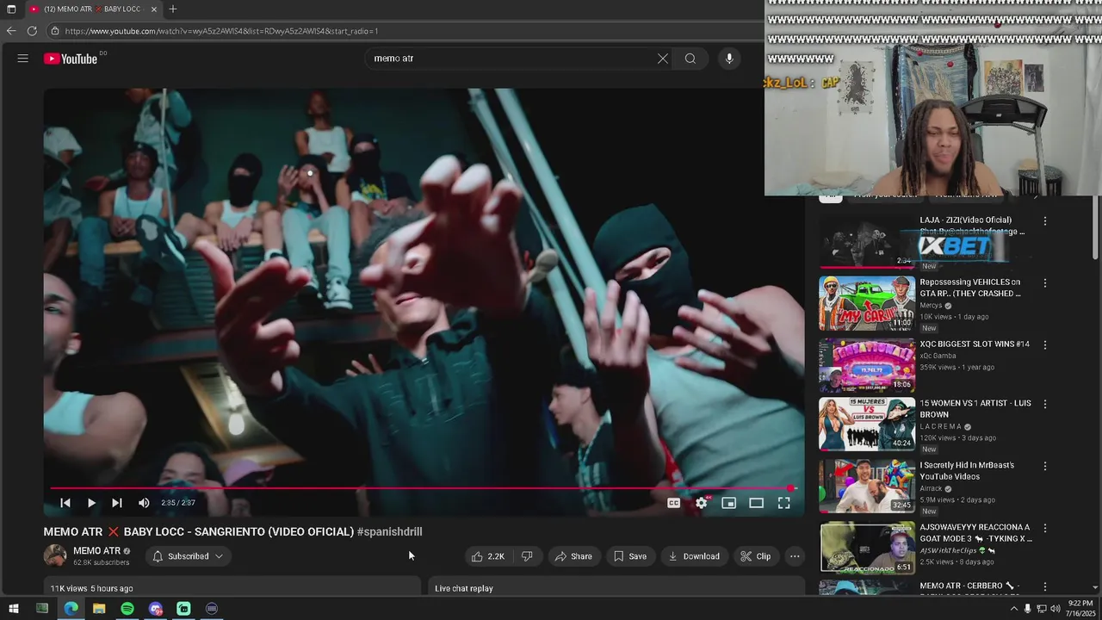Screen dimensions: 1102x620
Task: Open MEMO ATR channel avatar
Action: click(x=55, y=555)
